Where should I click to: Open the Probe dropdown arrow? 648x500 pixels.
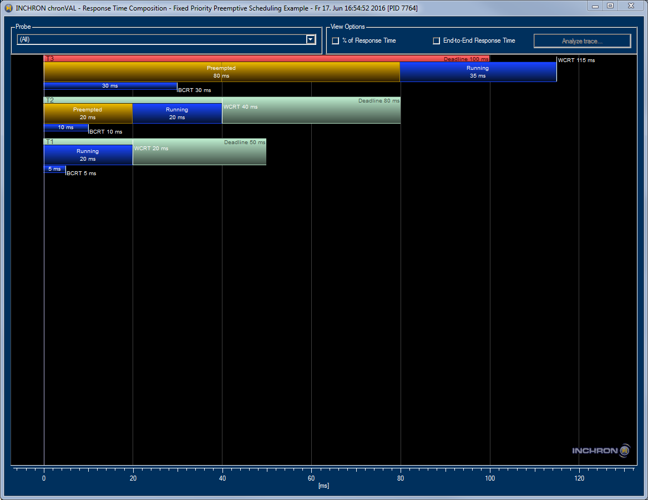pos(311,39)
